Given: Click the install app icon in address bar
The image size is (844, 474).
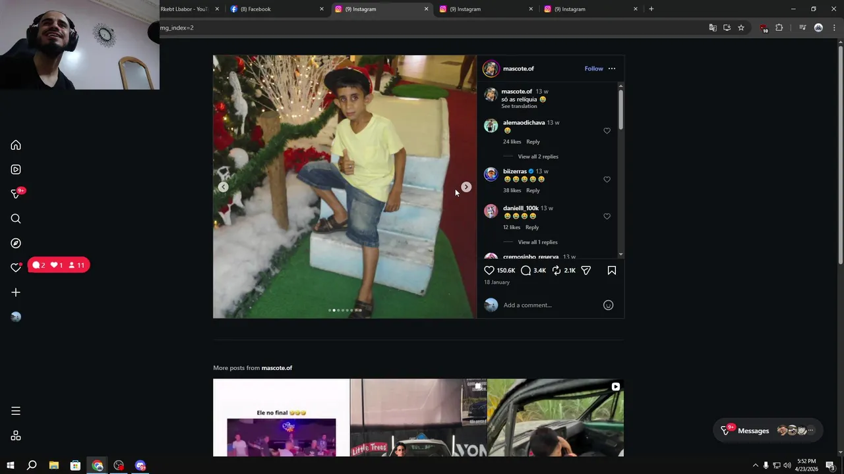Looking at the screenshot, I should [x=727, y=28].
